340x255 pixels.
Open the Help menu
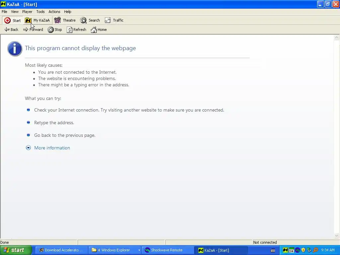click(x=67, y=12)
